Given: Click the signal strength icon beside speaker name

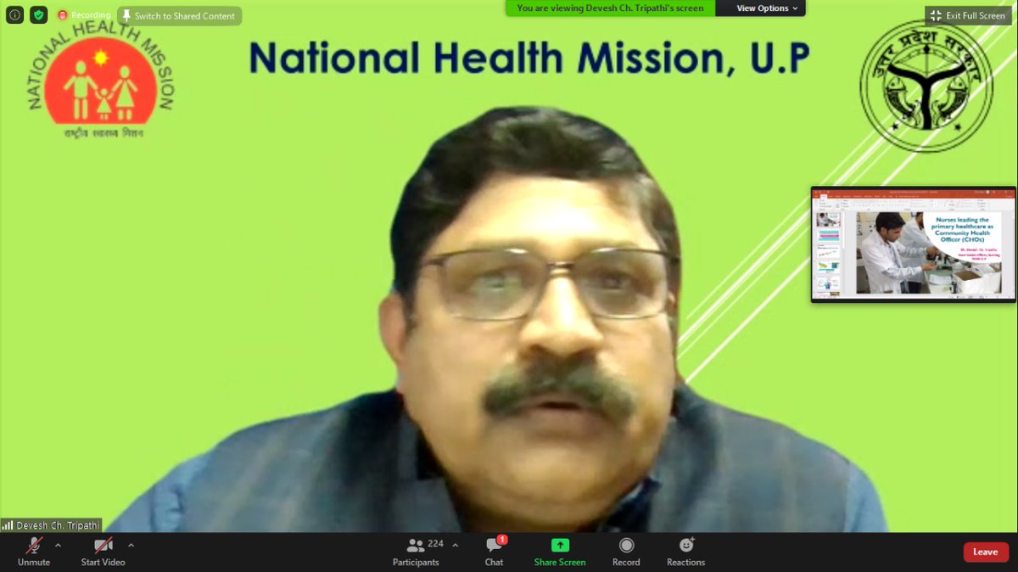Looking at the screenshot, I should [x=8, y=525].
